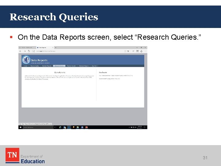The width and height of the screenshot is (221, 166).
Task: Click the Edge Share icon
Action: [x=142, y=51]
